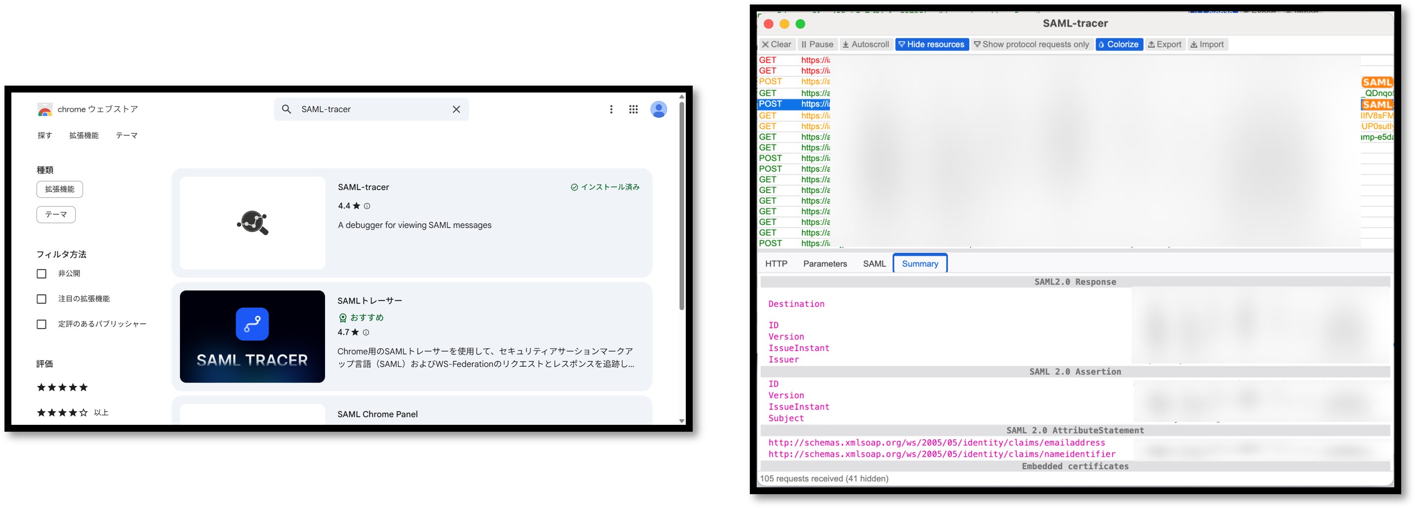Click the Embedded certificates section header
1415x508 pixels.
click(x=1075, y=466)
